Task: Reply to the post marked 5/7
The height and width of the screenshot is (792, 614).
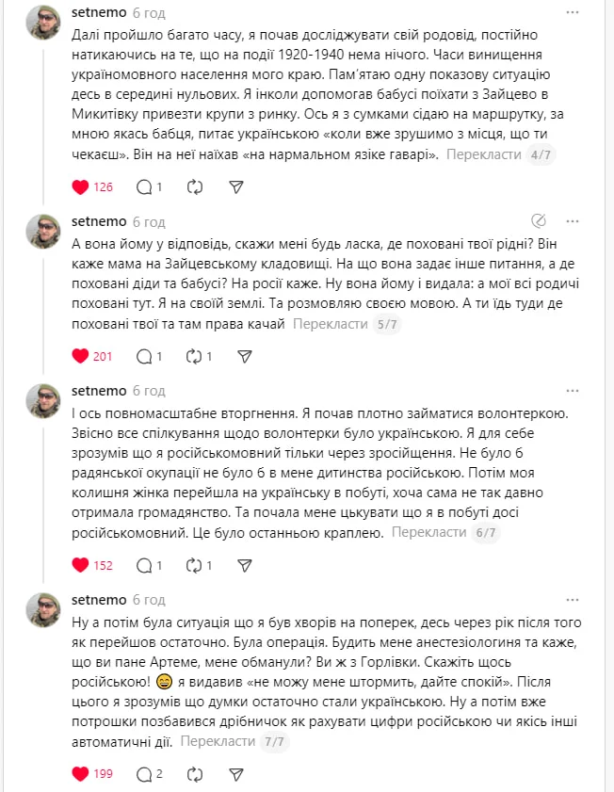Action: tap(144, 357)
